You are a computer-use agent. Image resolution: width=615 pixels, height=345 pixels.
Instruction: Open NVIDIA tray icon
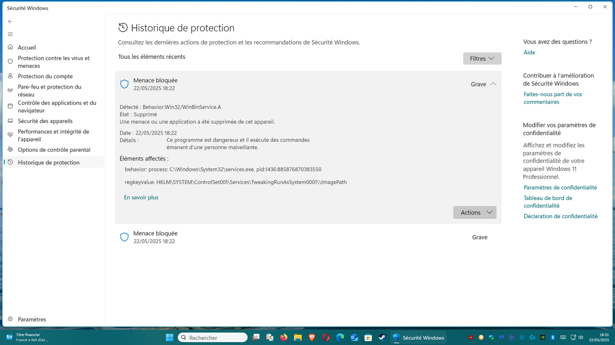(x=542, y=337)
